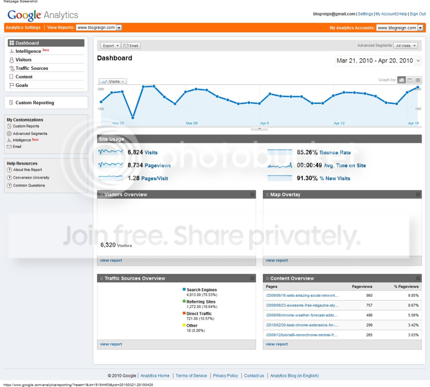This screenshot has width=430, height=387.
Task: Open the Visits graph metric selector
Action: [113, 82]
